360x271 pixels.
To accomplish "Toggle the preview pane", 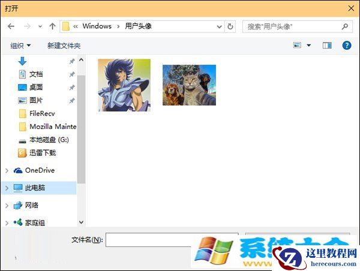I will pos(327,46).
